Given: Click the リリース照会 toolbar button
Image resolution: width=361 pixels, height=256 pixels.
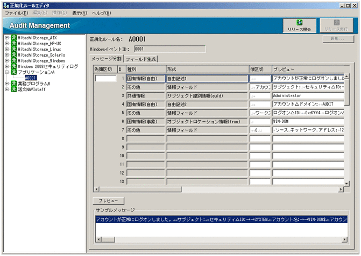Looking at the screenshot, I should (300, 25).
